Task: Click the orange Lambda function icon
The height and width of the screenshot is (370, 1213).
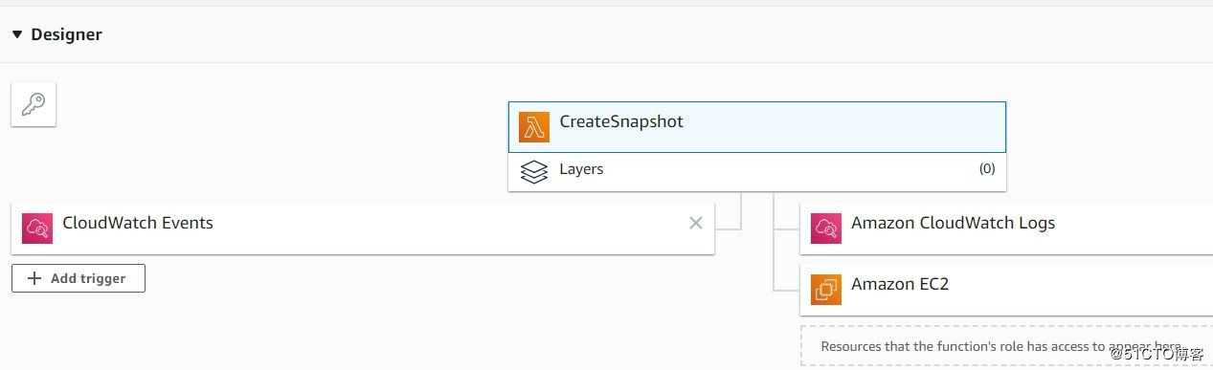Action: [533, 126]
